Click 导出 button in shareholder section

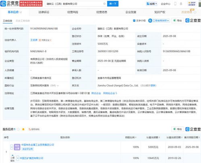click(178, 129)
